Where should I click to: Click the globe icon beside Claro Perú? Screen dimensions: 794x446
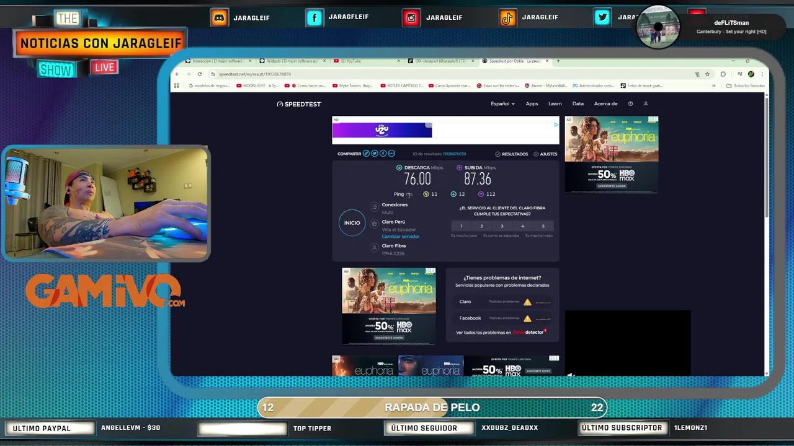click(x=374, y=224)
